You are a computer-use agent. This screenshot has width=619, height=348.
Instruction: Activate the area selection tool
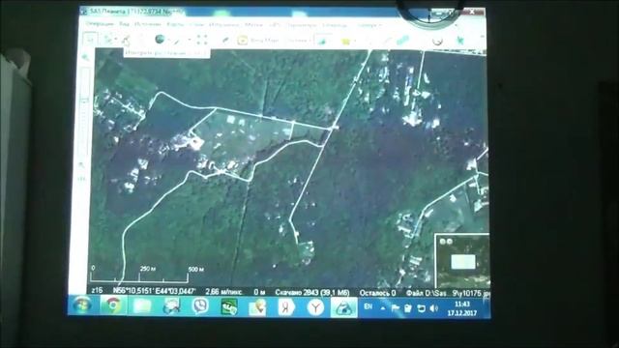pyautogui.click(x=108, y=40)
